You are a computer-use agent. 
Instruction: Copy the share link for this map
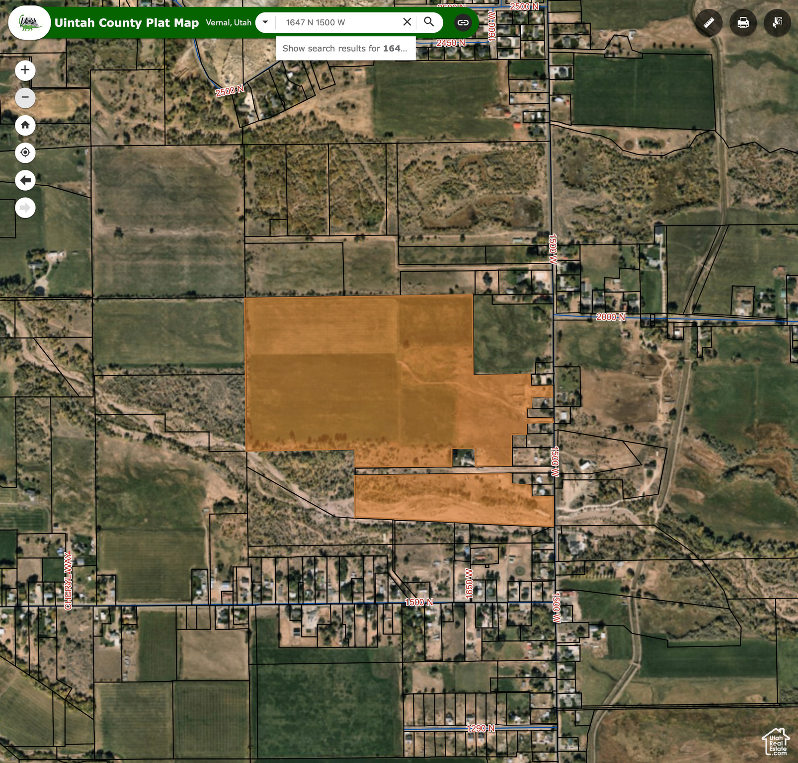[463, 23]
